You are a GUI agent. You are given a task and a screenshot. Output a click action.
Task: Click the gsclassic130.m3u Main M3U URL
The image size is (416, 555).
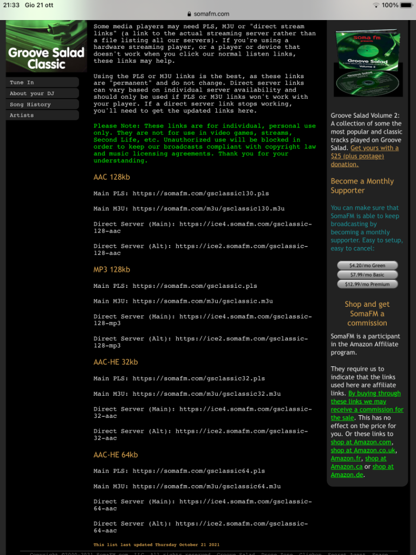point(209,209)
